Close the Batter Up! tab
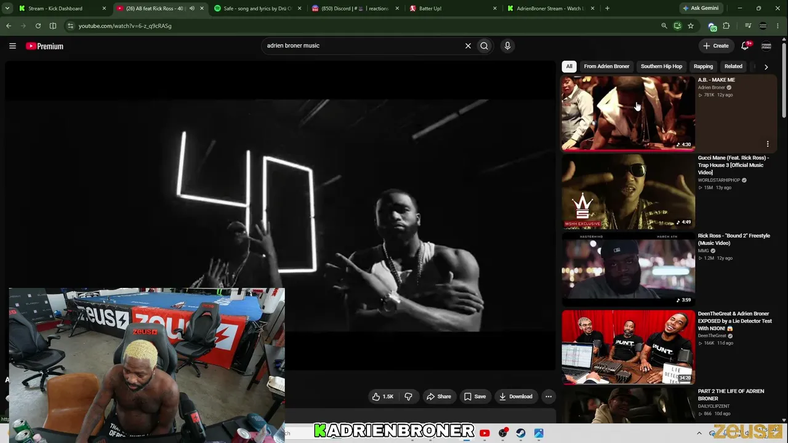 [x=495, y=9]
